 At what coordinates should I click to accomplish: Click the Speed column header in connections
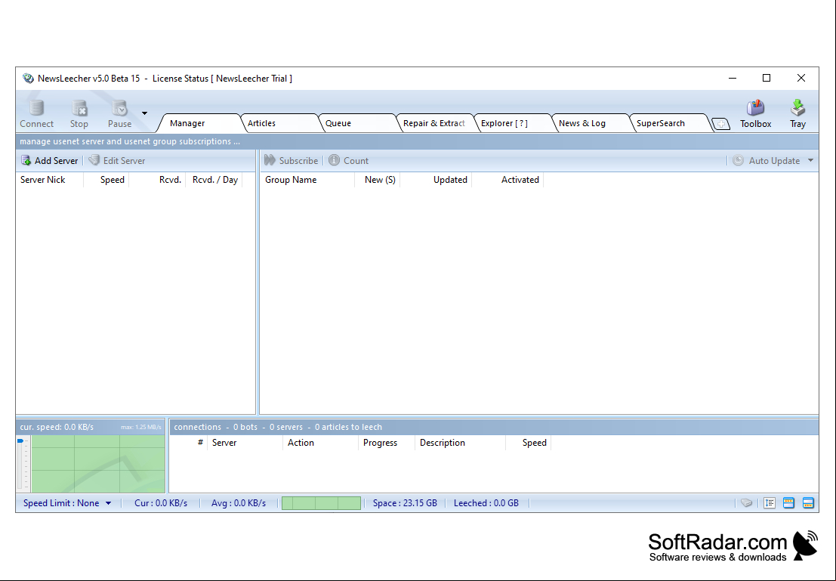(x=529, y=443)
